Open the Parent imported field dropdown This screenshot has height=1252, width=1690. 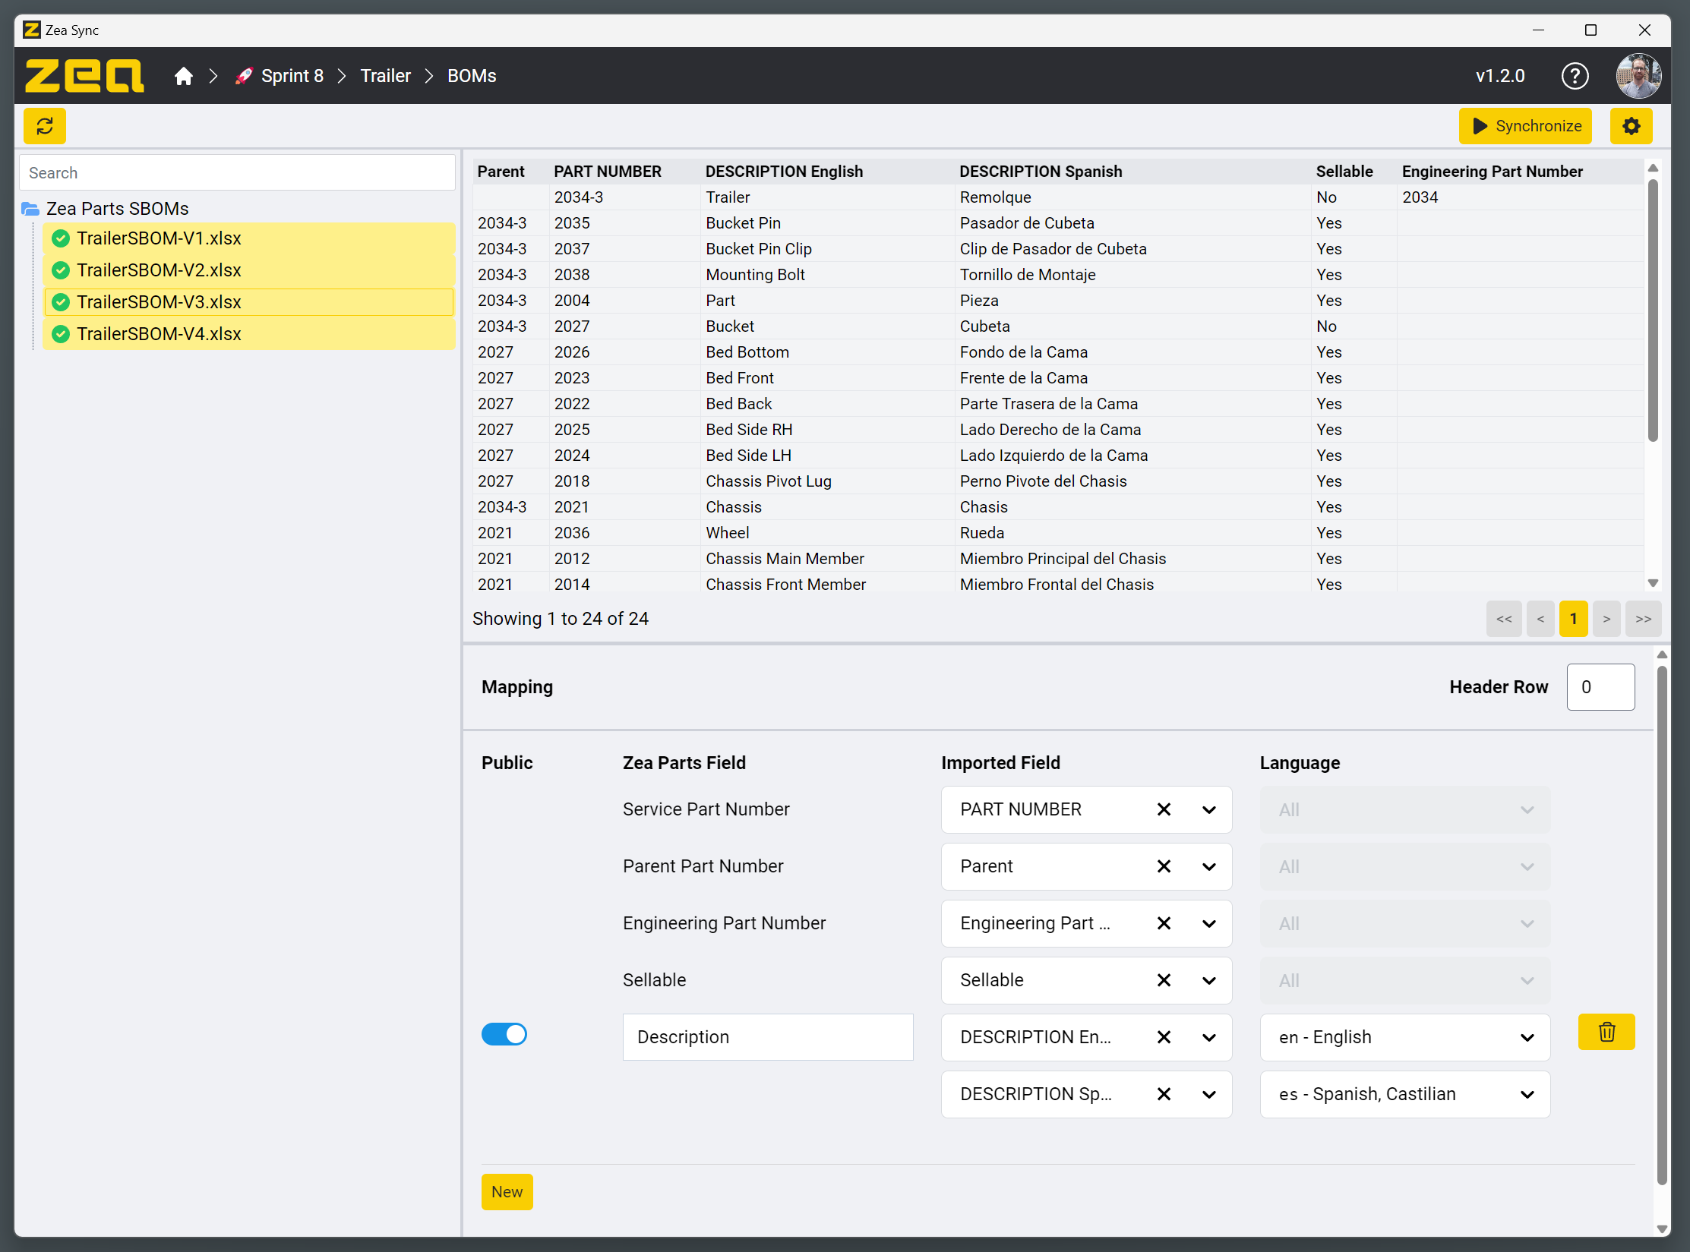[1208, 866]
